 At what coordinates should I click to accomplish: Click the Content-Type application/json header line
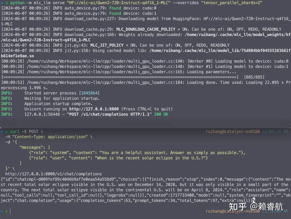click(49, 137)
